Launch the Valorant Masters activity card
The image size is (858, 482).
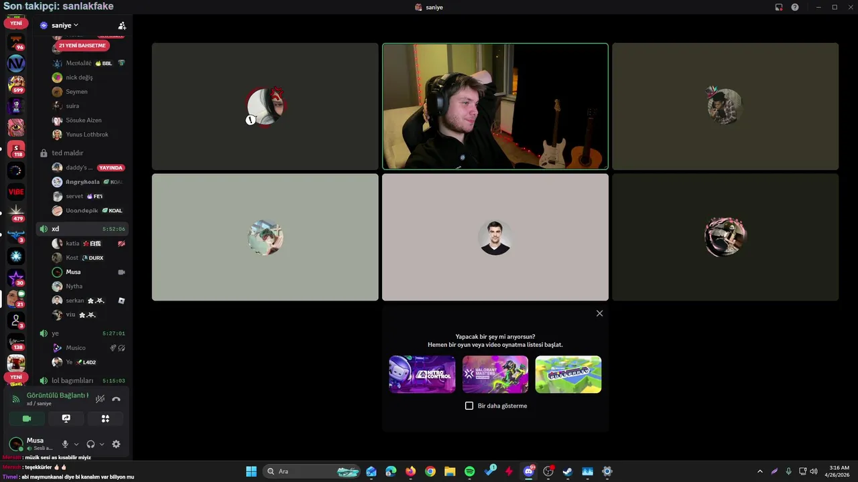[495, 374]
